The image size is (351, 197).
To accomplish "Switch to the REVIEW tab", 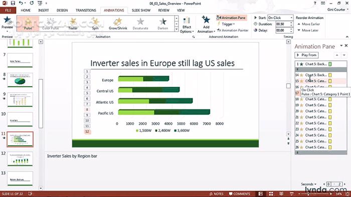I will pos(163,11).
